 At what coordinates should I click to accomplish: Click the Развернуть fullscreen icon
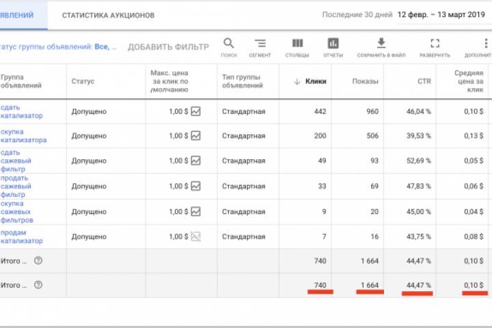pyautogui.click(x=435, y=44)
